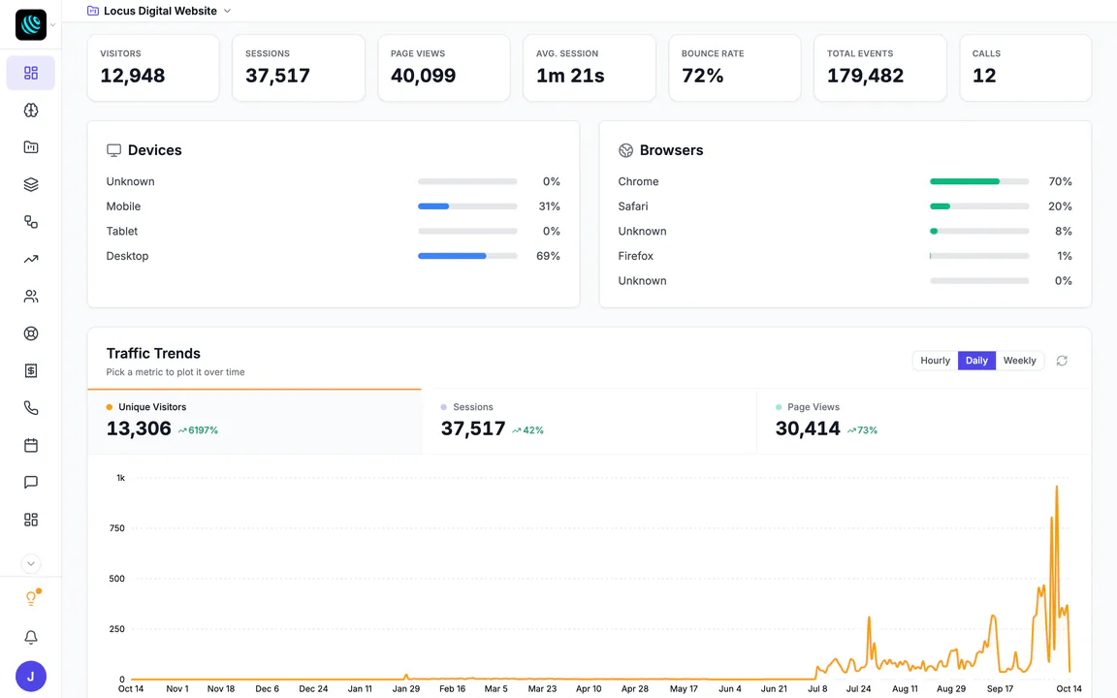1117x698 pixels.
Task: Click the Firefox row label
Action: coord(635,256)
